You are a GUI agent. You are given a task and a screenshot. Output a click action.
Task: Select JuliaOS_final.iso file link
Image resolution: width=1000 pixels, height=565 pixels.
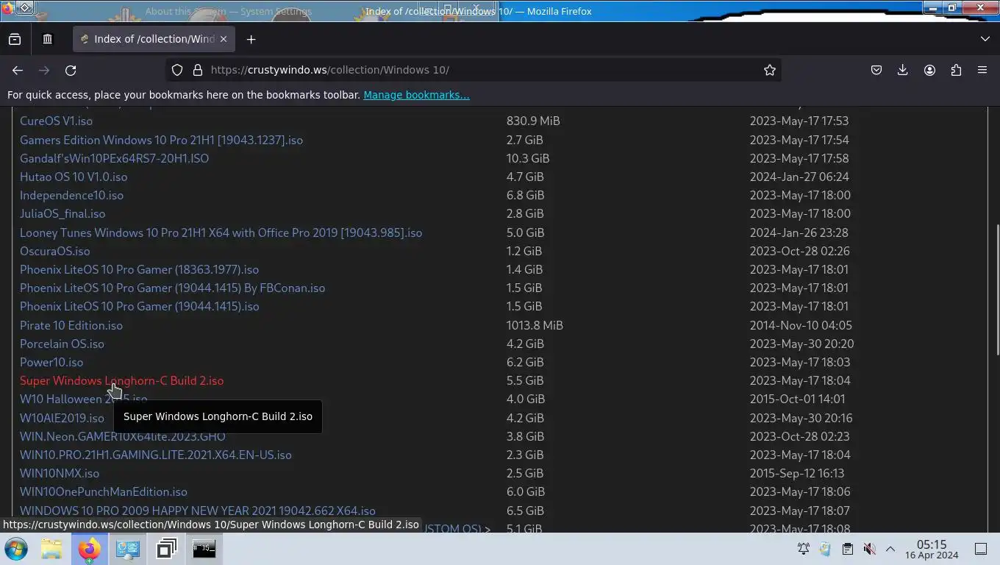pos(63,213)
